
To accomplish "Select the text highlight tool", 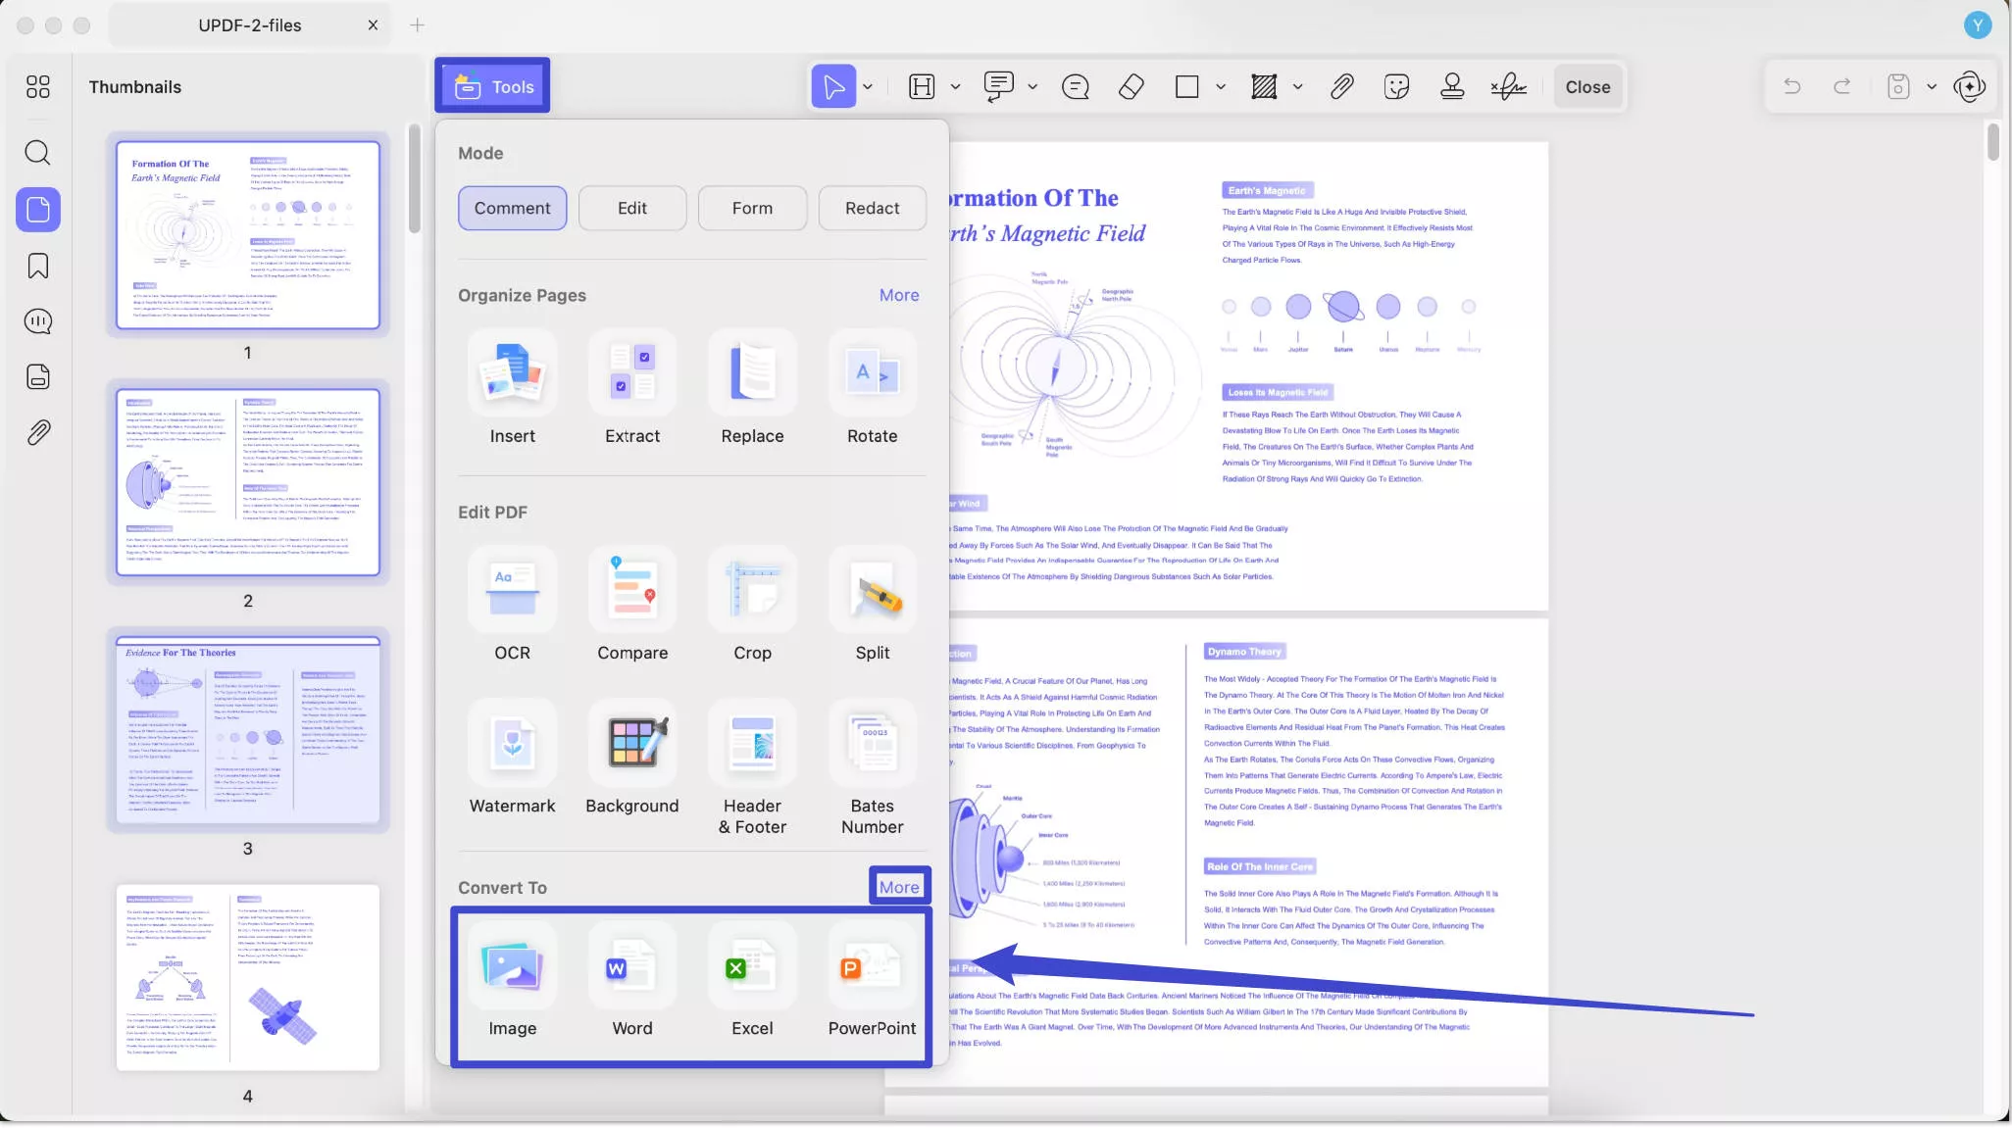I will tap(922, 86).
